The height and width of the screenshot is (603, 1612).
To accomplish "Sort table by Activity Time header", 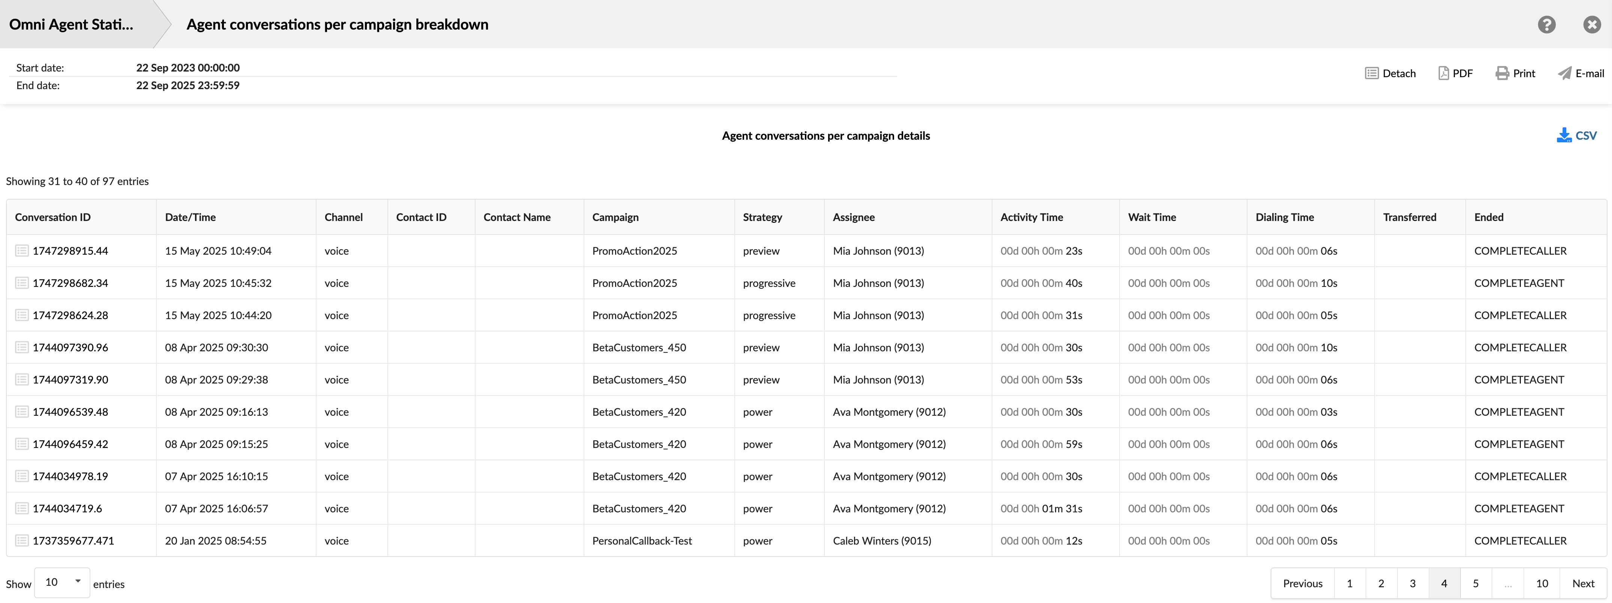I will [x=1031, y=218].
